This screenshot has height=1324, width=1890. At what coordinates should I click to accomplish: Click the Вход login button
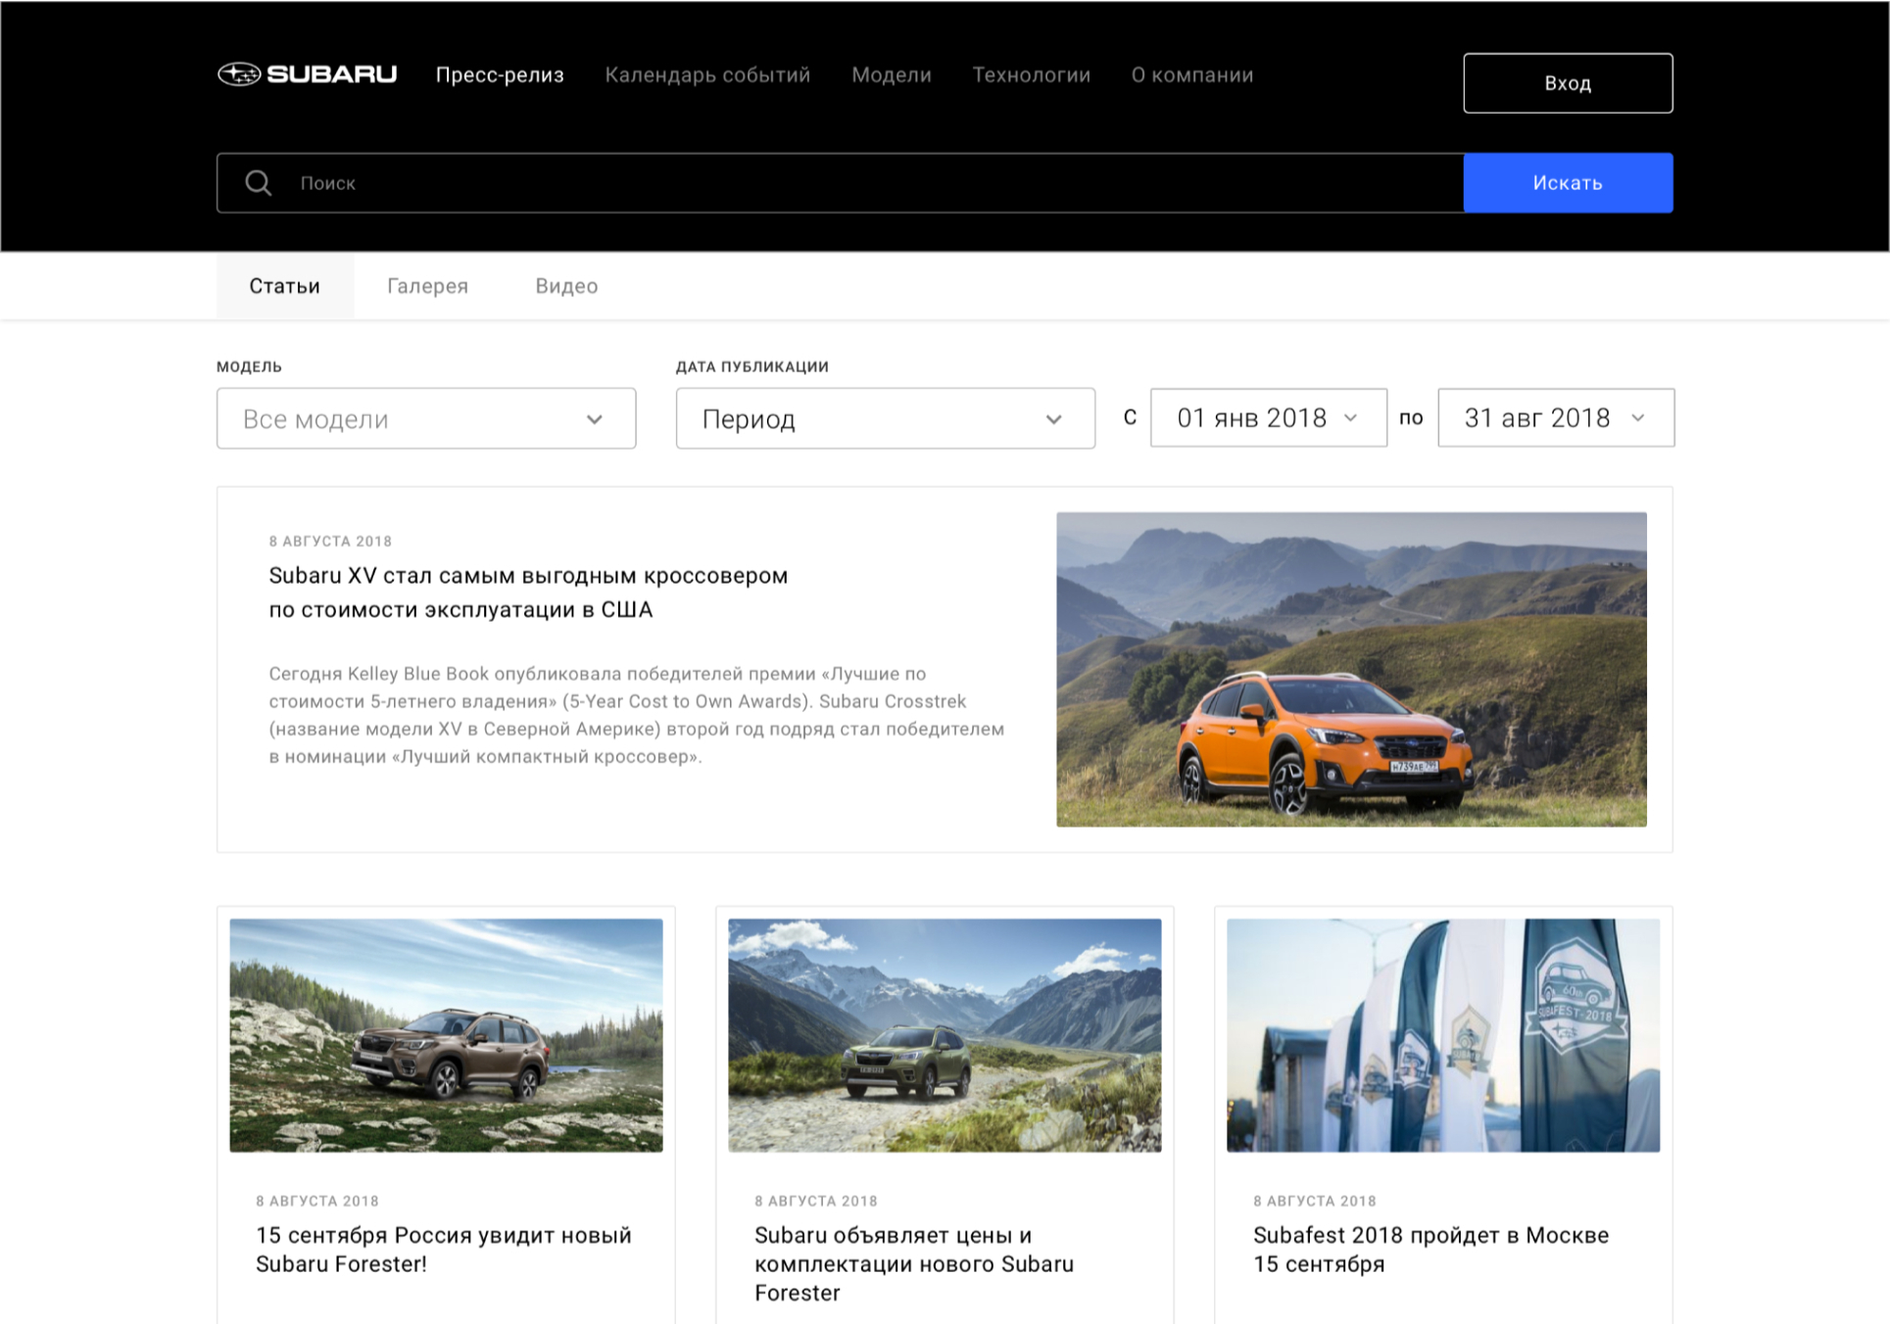(x=1568, y=83)
